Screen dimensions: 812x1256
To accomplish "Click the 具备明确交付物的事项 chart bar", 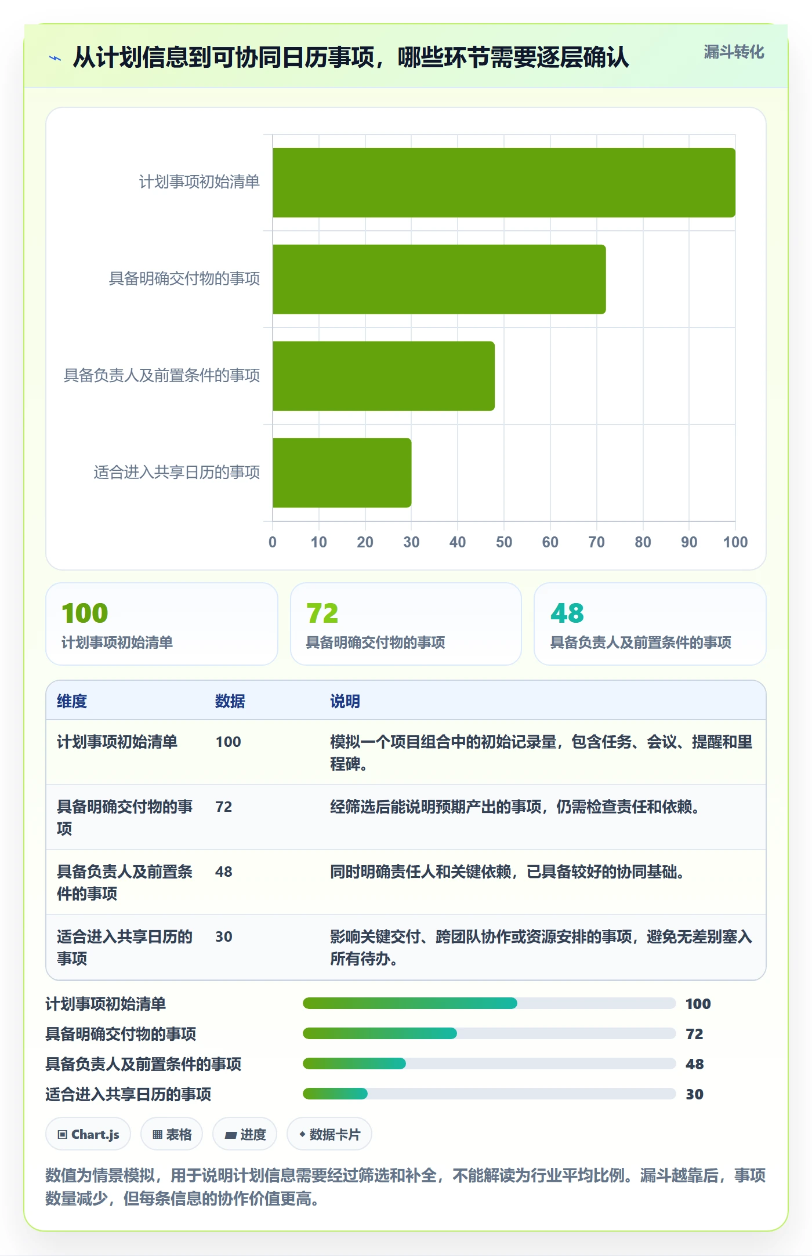I will [x=439, y=279].
